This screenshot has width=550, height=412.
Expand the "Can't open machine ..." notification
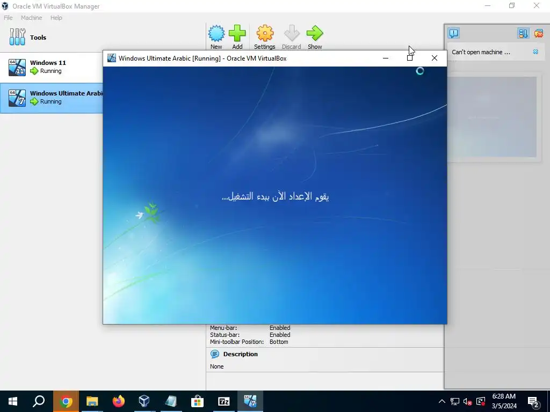[x=481, y=52]
